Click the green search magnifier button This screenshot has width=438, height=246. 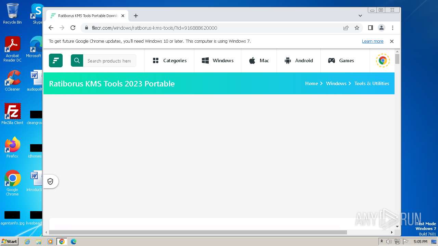pyautogui.click(x=77, y=60)
